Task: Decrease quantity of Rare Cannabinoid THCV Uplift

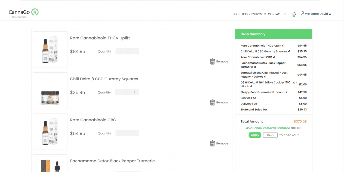Action: click(x=119, y=51)
